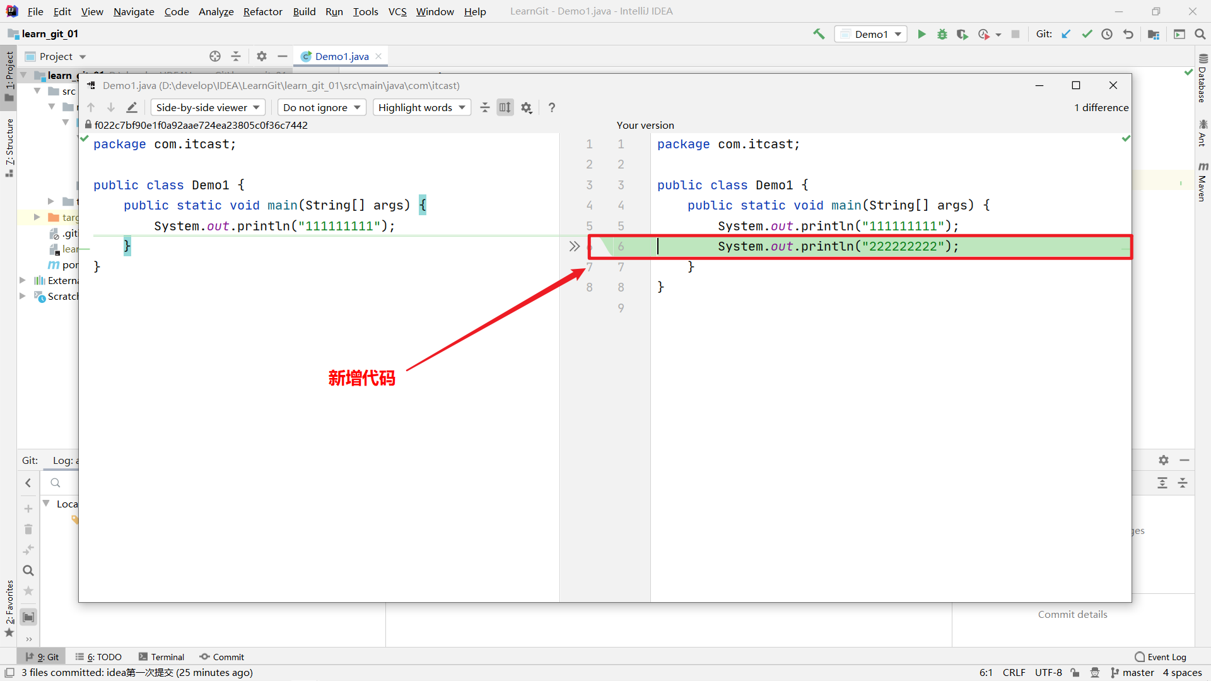Hide the Project tool window
This screenshot has height=681, width=1211.
click(283, 56)
